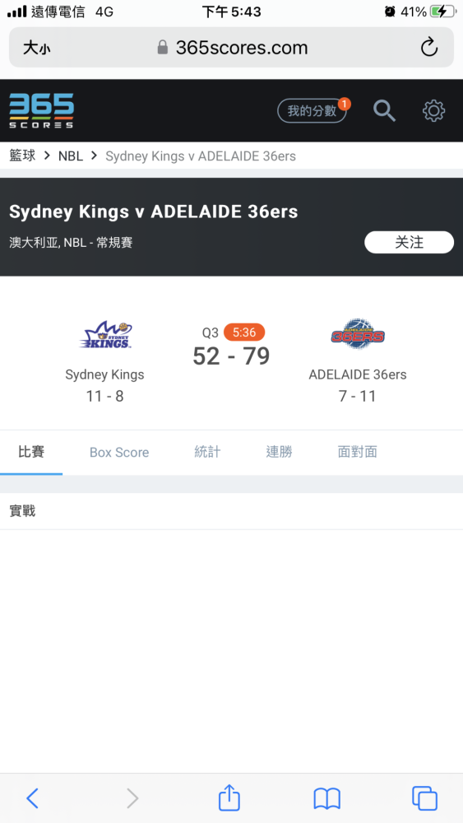This screenshot has width=463, height=823.
Task: Open Safari bookmarks book icon
Action: (x=327, y=799)
